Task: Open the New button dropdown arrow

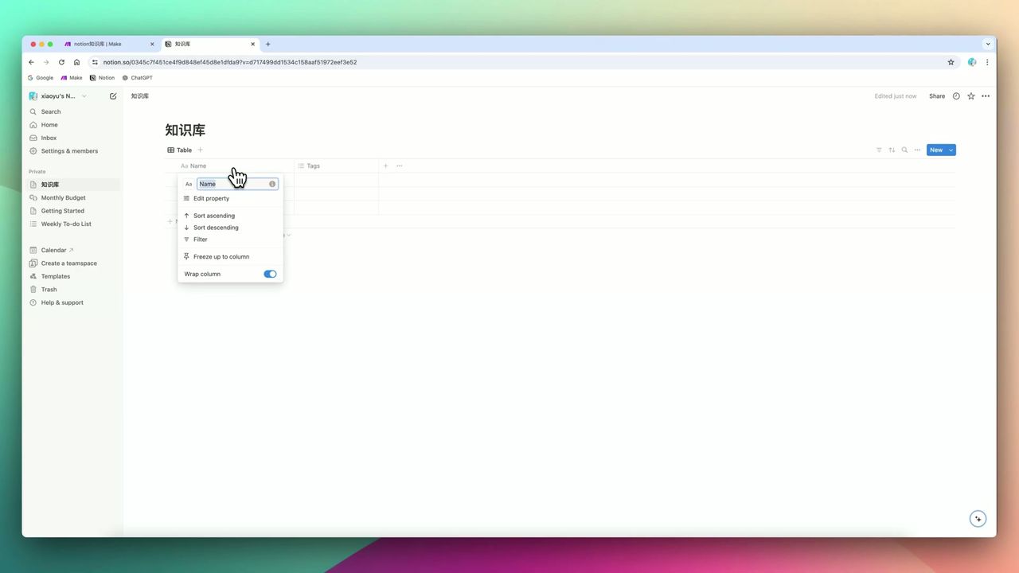Action: pos(950,150)
